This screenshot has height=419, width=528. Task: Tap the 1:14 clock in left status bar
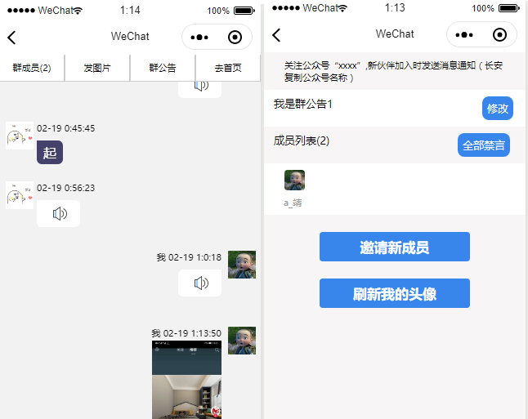click(130, 10)
